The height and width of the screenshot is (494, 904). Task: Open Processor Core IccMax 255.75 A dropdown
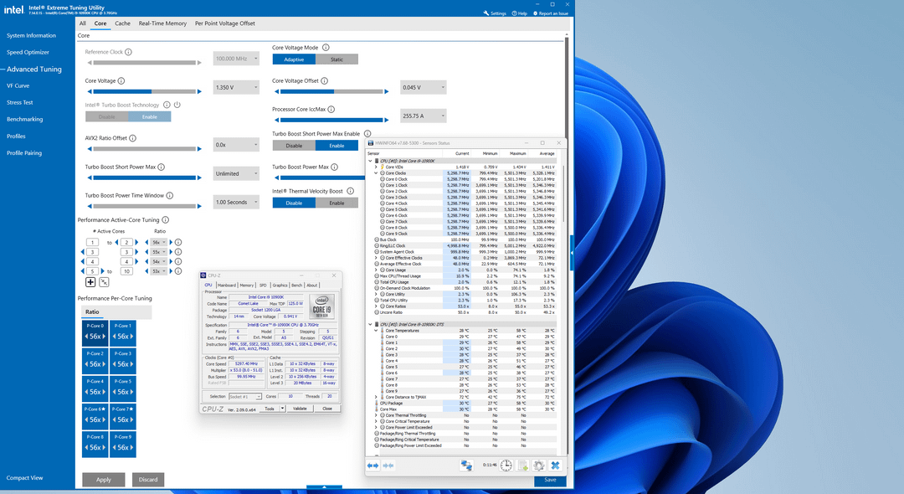(x=424, y=116)
